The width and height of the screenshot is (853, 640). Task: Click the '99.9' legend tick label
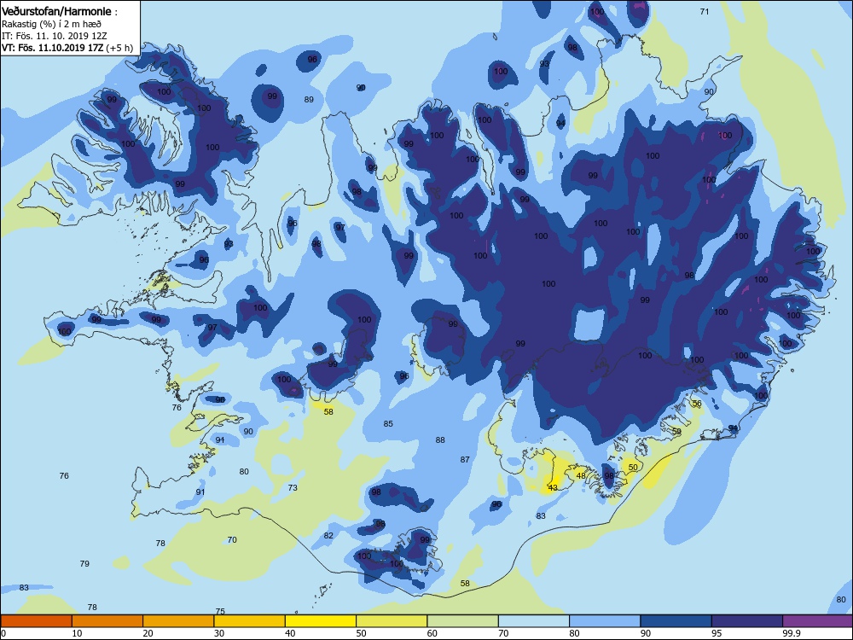(791, 633)
